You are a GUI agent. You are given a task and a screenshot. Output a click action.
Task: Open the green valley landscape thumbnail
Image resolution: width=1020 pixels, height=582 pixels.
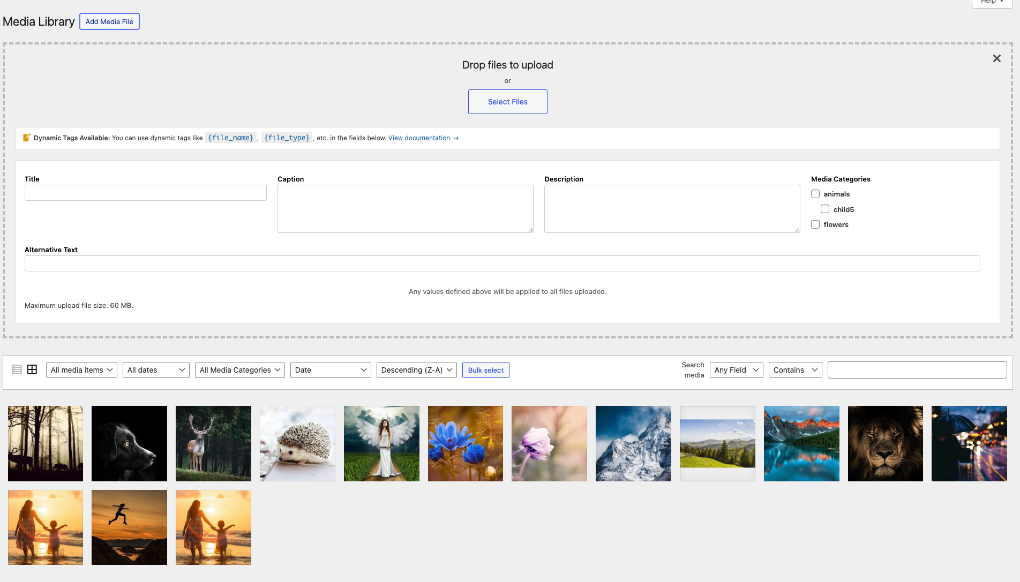[717, 443]
